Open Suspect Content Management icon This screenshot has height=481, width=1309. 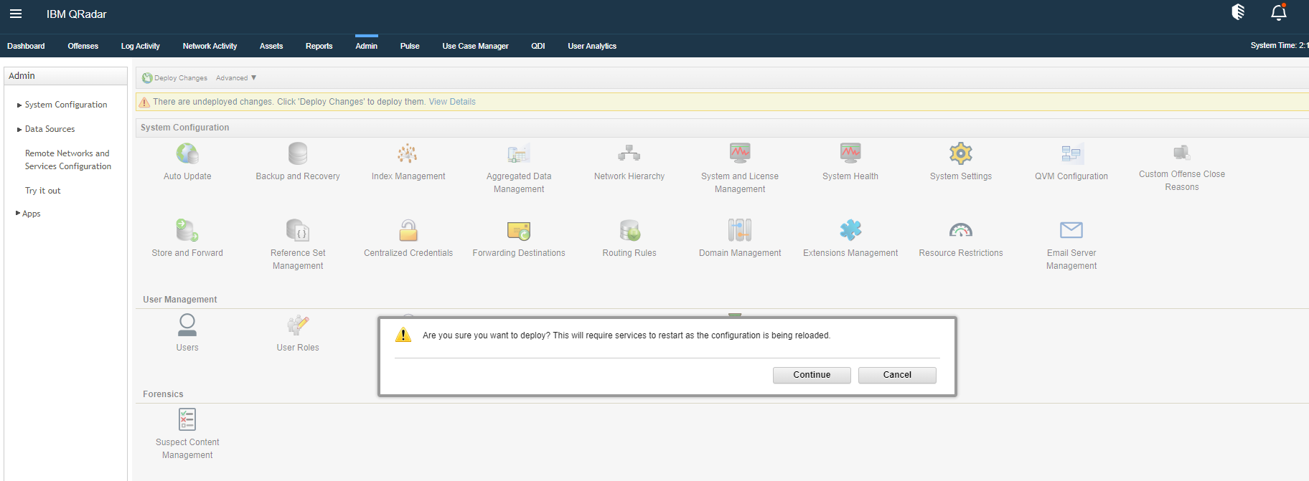pyautogui.click(x=187, y=419)
